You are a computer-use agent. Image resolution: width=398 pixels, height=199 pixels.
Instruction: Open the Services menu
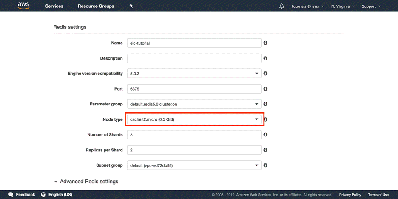coord(57,6)
